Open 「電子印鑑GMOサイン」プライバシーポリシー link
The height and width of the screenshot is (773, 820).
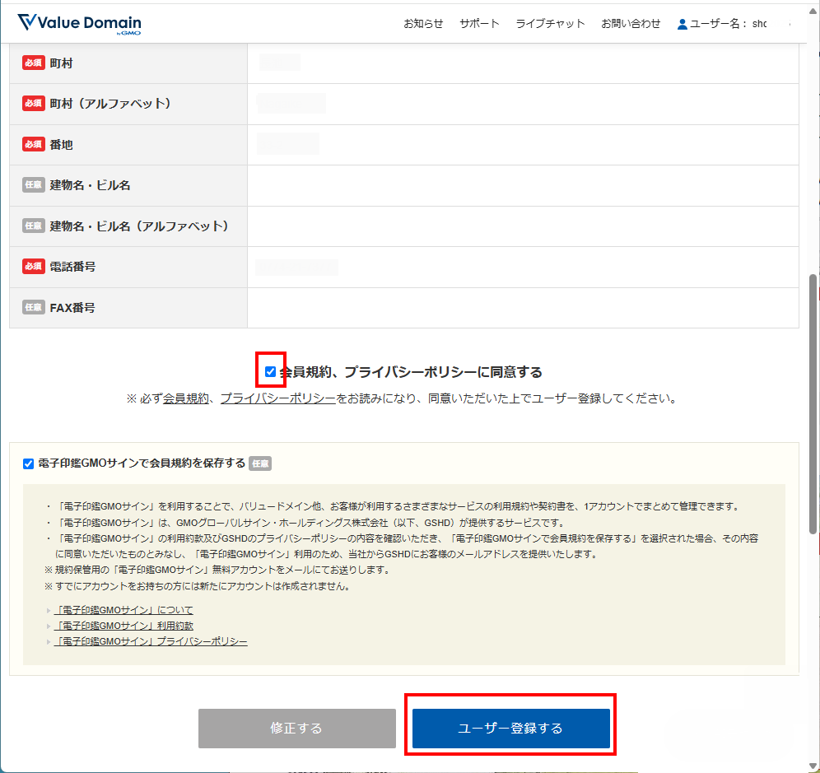click(151, 641)
